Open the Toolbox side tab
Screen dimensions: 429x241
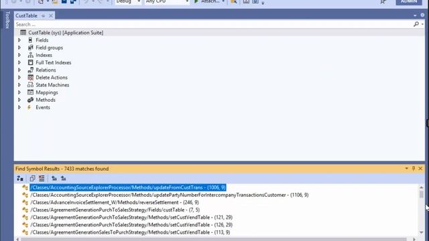tap(7, 19)
